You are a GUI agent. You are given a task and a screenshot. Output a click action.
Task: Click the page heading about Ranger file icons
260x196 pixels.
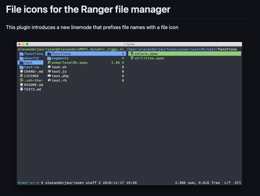click(88, 9)
